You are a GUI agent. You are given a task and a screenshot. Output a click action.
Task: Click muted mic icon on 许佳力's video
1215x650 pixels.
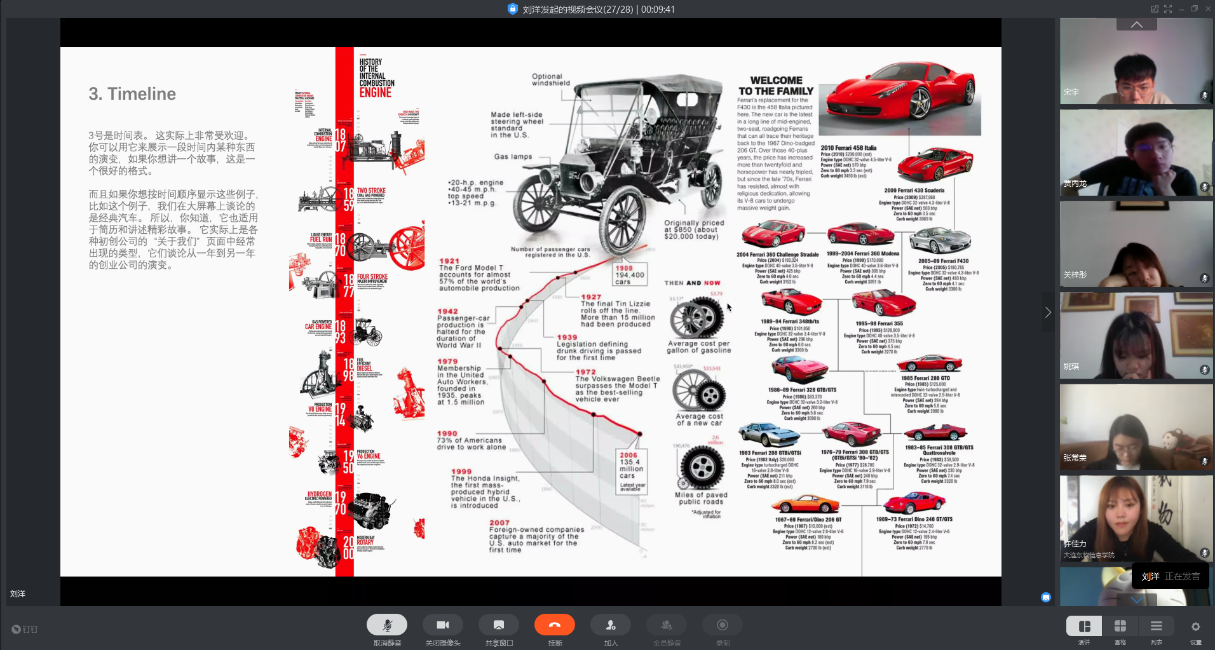1204,553
